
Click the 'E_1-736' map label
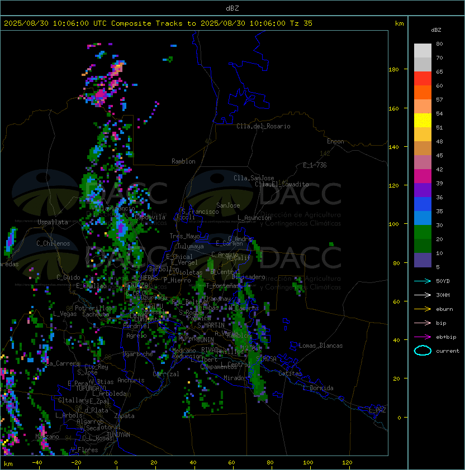(315, 165)
